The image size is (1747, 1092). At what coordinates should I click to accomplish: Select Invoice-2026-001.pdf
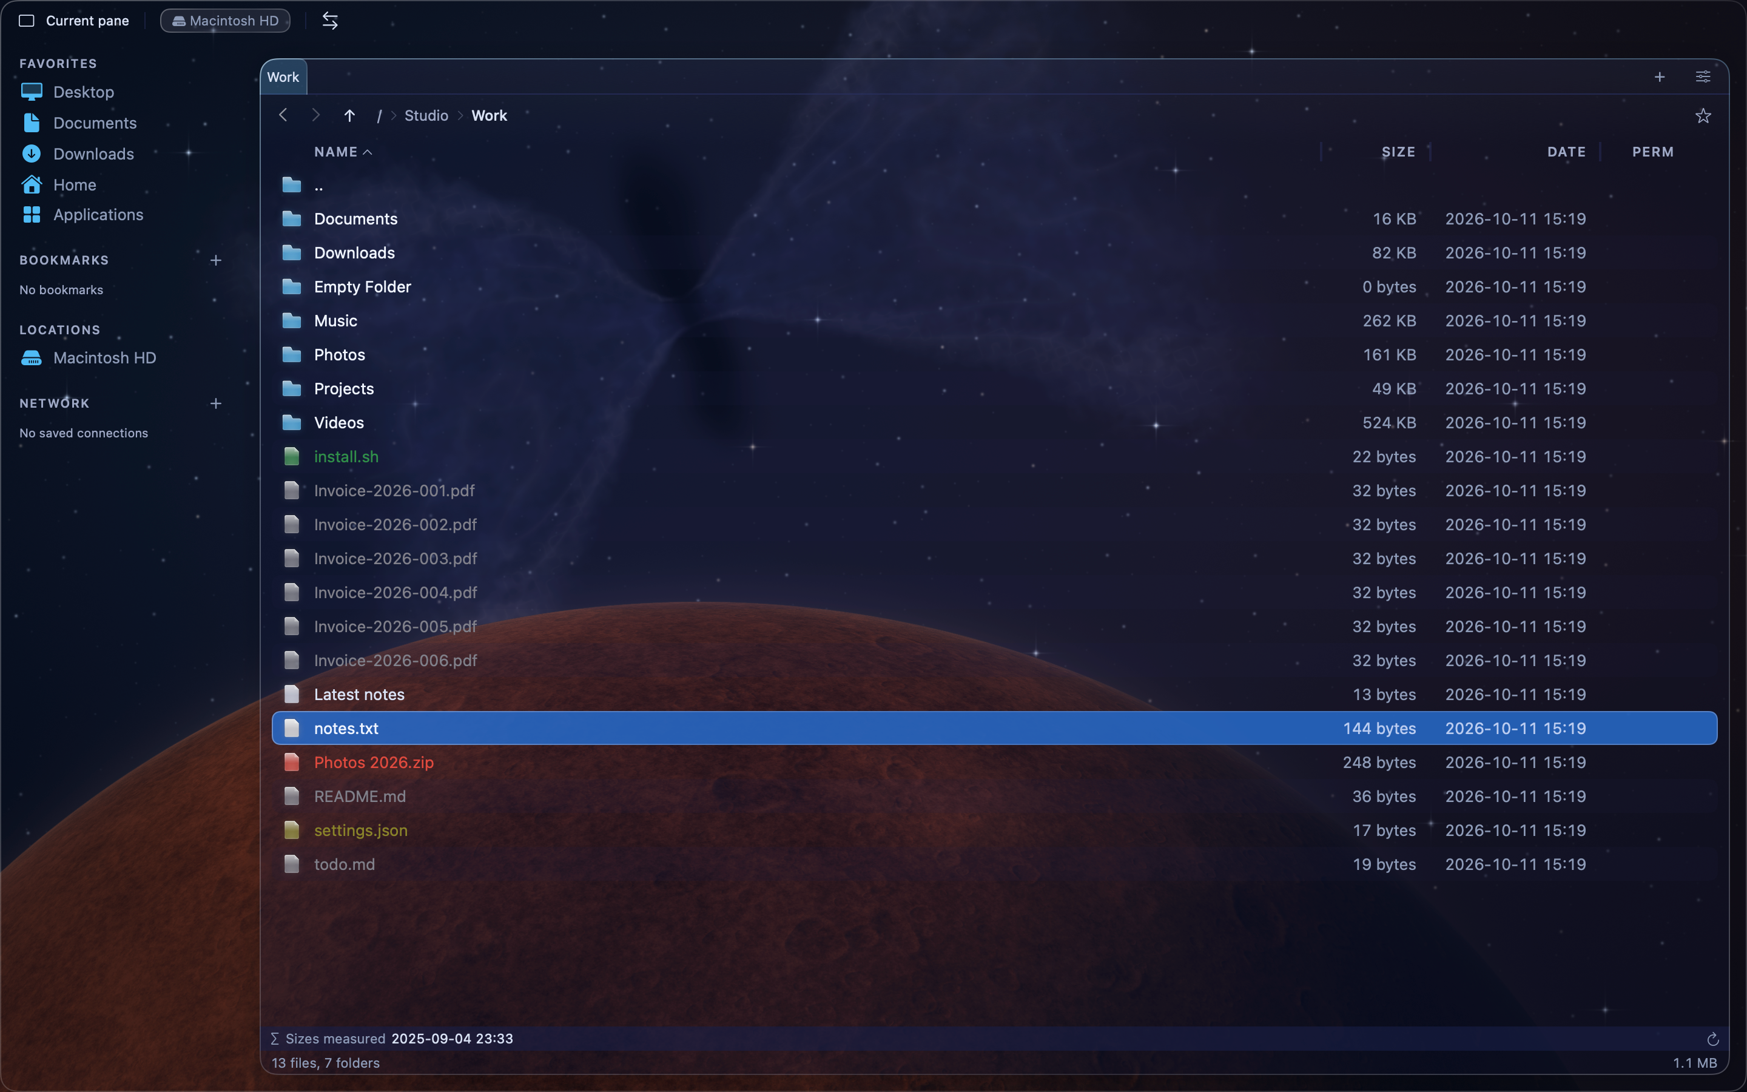tap(994, 490)
